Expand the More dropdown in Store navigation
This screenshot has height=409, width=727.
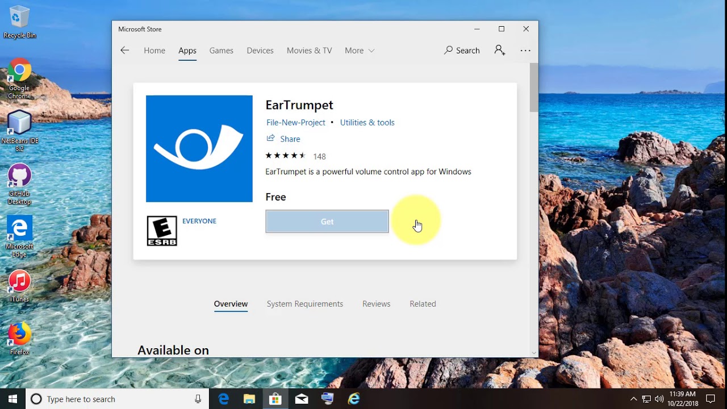click(360, 51)
